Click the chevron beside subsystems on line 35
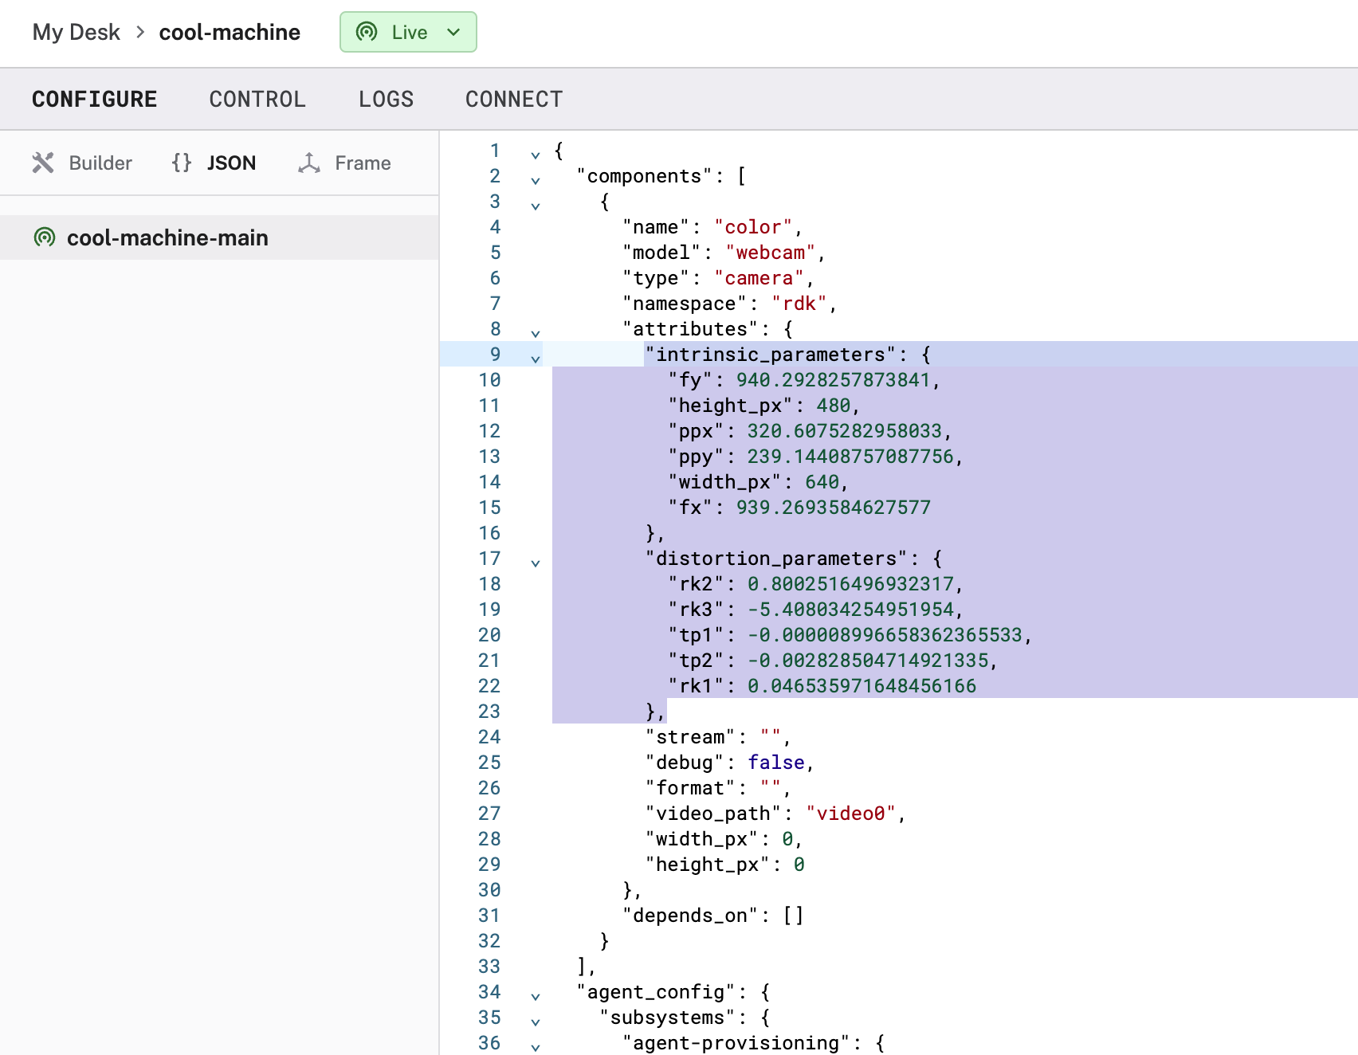This screenshot has width=1358, height=1055. [x=536, y=1021]
